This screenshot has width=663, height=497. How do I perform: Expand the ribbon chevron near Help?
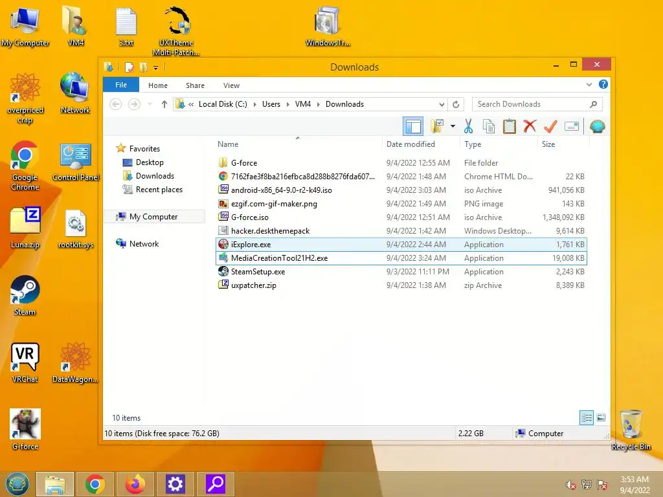click(589, 85)
